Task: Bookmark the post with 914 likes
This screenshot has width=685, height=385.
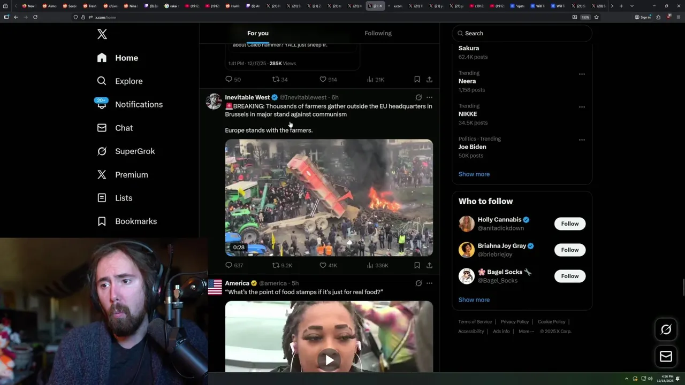Action: pos(417,79)
